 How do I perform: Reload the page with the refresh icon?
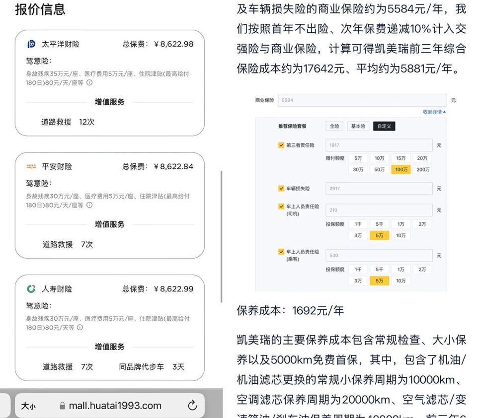pos(192,406)
